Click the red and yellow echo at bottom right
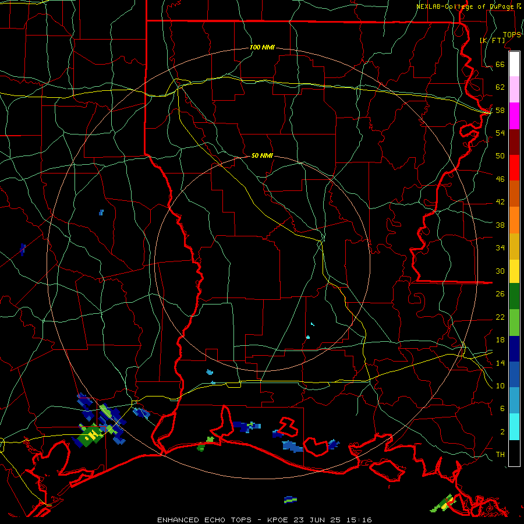Image resolution: width=524 pixels, height=524 pixels. 444,504
